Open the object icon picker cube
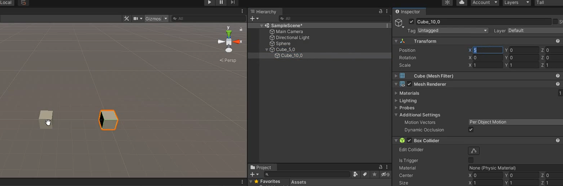 (400, 23)
